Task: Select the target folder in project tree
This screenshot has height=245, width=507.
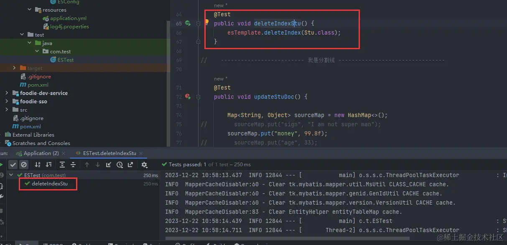Action: click(x=35, y=68)
